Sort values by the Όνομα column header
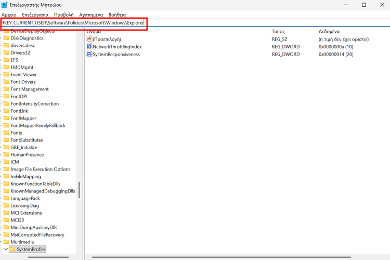This screenshot has height=260, width=390. tap(94, 32)
